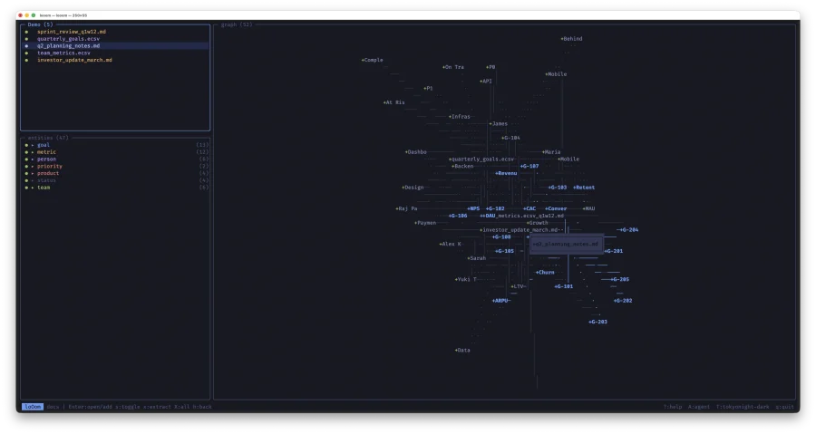Image resolution: width=816 pixels, height=434 pixels.
Task: Click q:quit in the status bar
Action: click(x=784, y=407)
